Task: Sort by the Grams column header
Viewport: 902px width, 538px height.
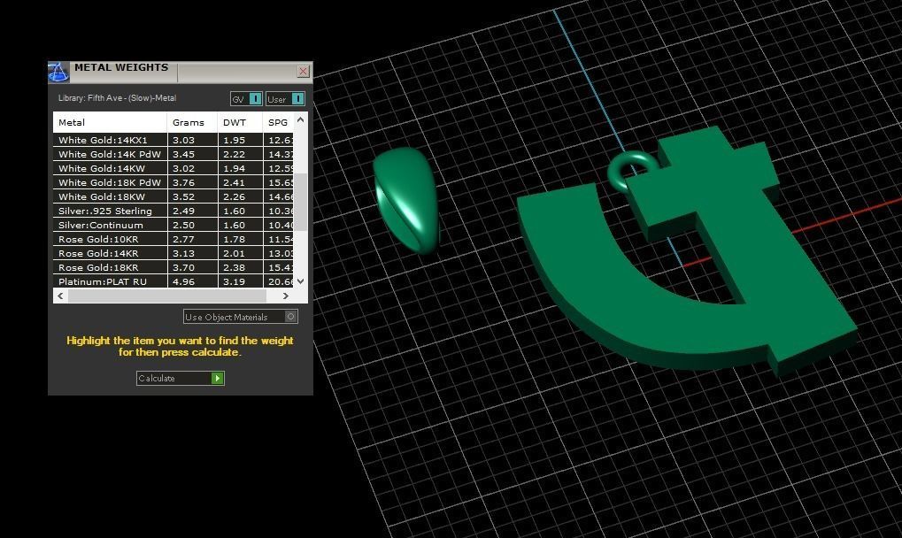Action: coord(192,122)
